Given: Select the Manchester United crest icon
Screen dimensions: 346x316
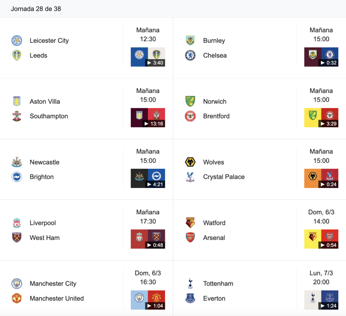Looking at the screenshot, I should [x=17, y=298].
